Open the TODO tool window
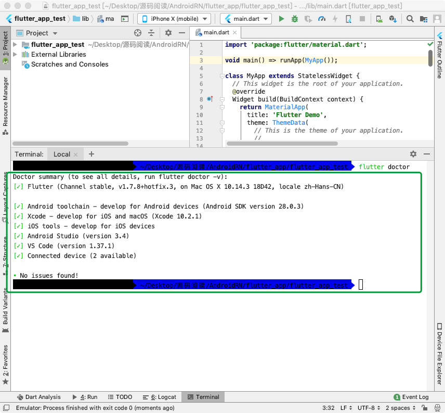Screen dimensions: 445x413 [120, 397]
